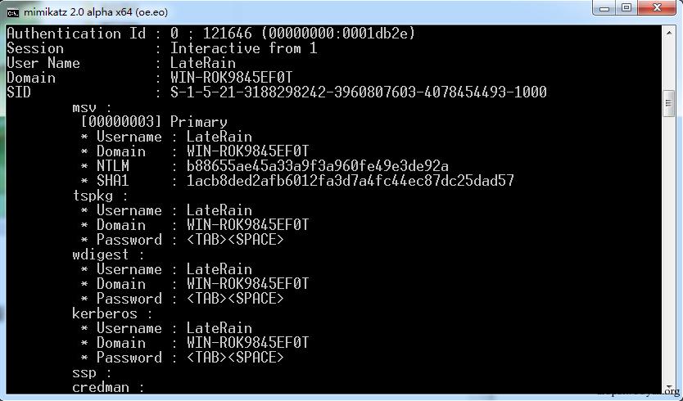The image size is (683, 401).
Task: Click the vertical scrollbar thumb
Action: click(668, 103)
